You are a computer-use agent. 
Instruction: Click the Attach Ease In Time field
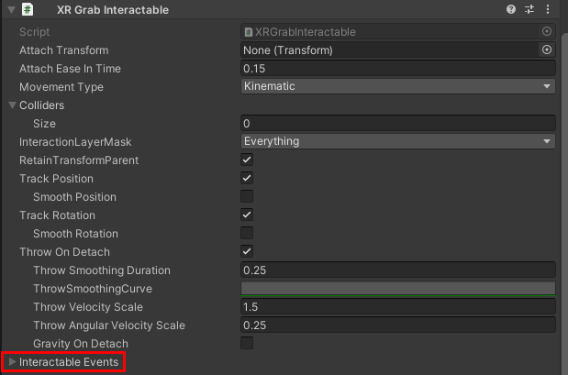pyautogui.click(x=397, y=69)
